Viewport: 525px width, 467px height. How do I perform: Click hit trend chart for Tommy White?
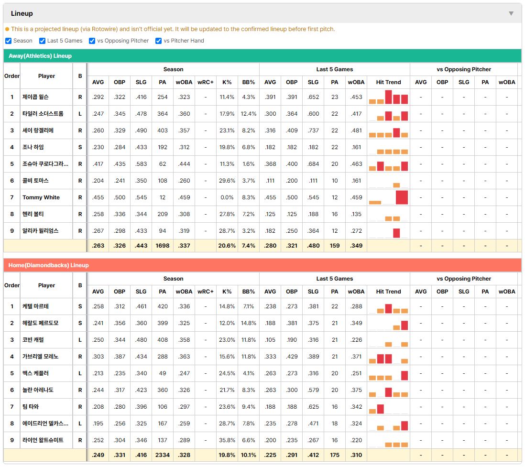[388, 197]
